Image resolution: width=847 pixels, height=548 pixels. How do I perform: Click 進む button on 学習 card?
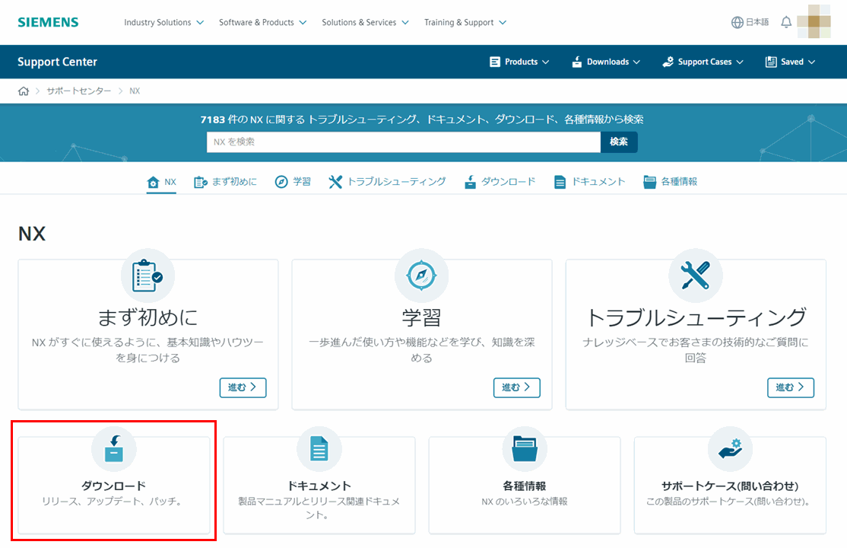coord(516,387)
